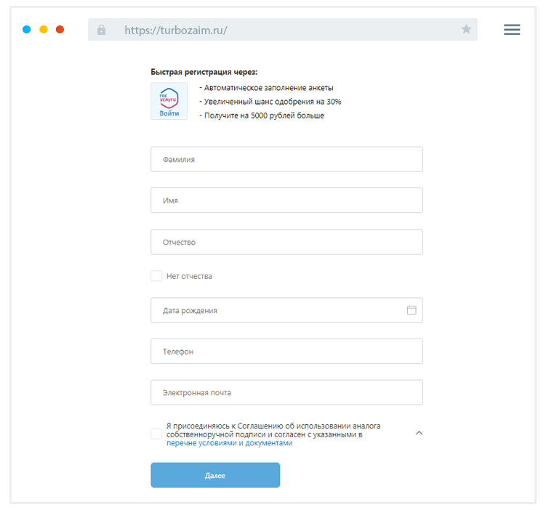Viewport: 546px width, 515px height.
Task: Open the hamburger menu
Action: point(512,30)
